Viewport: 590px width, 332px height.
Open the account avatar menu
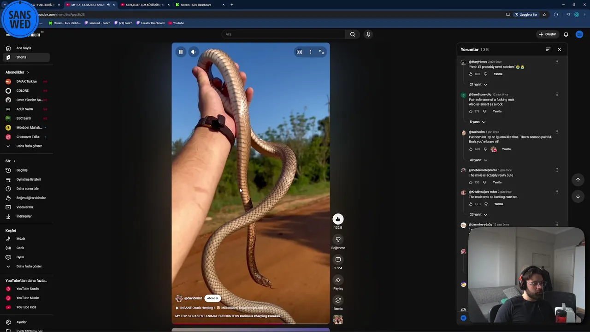579,34
